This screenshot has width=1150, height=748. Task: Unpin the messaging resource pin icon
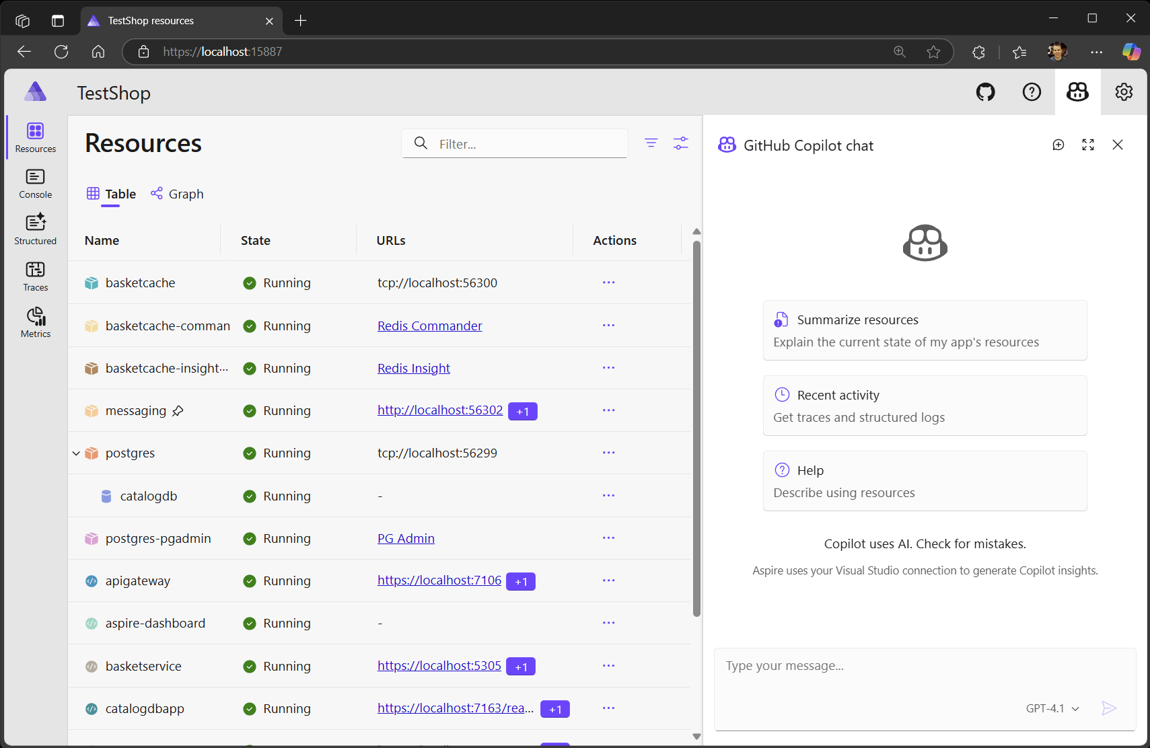[x=178, y=411]
